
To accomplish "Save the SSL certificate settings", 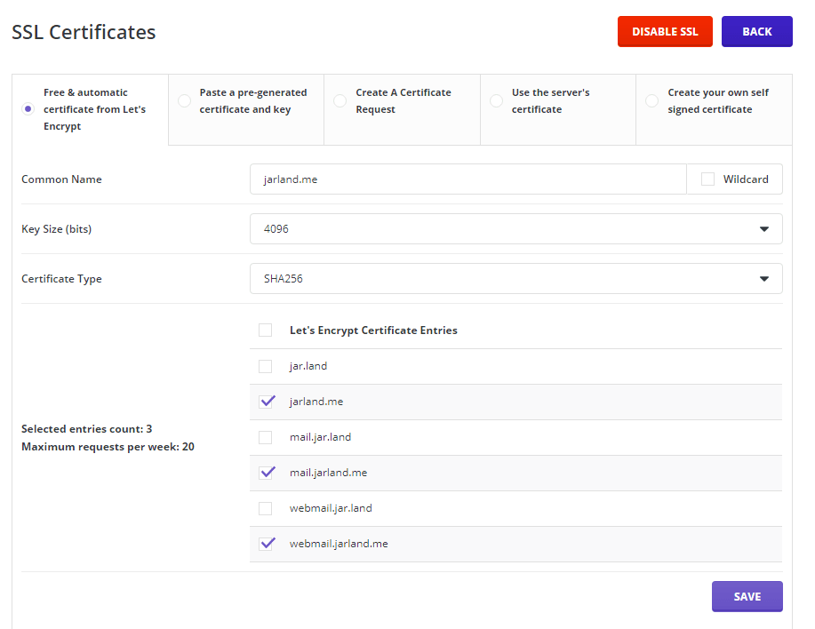I will click(747, 596).
